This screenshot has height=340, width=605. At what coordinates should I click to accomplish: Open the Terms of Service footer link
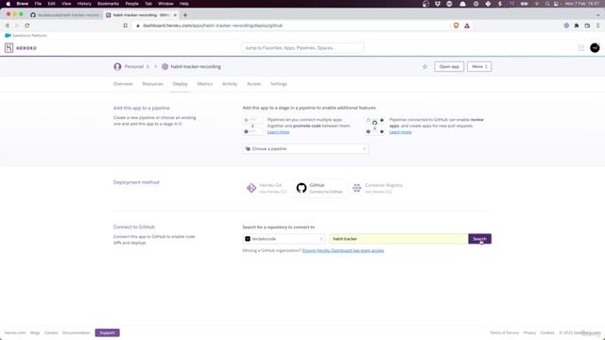(x=504, y=332)
